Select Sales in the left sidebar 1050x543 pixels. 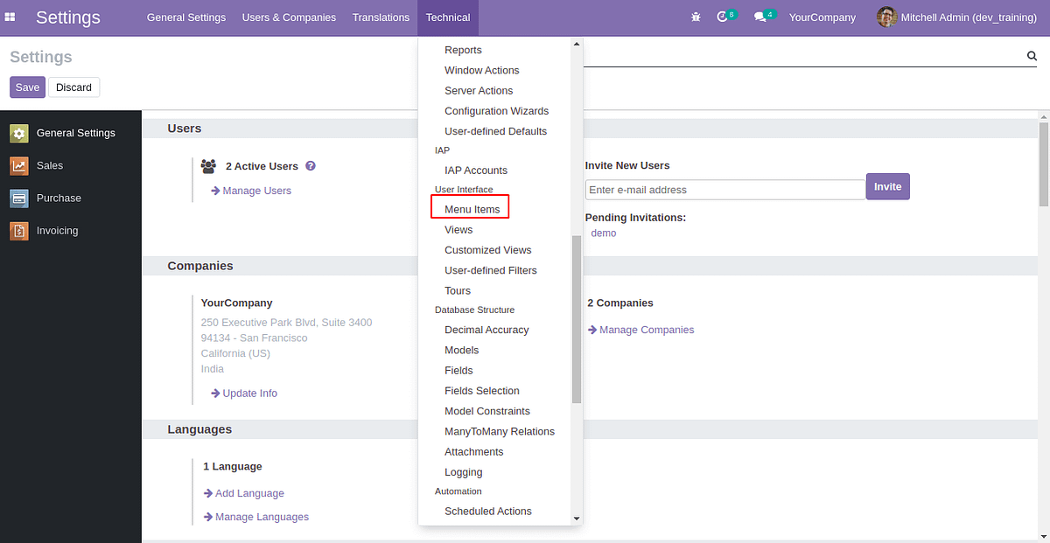(x=50, y=165)
